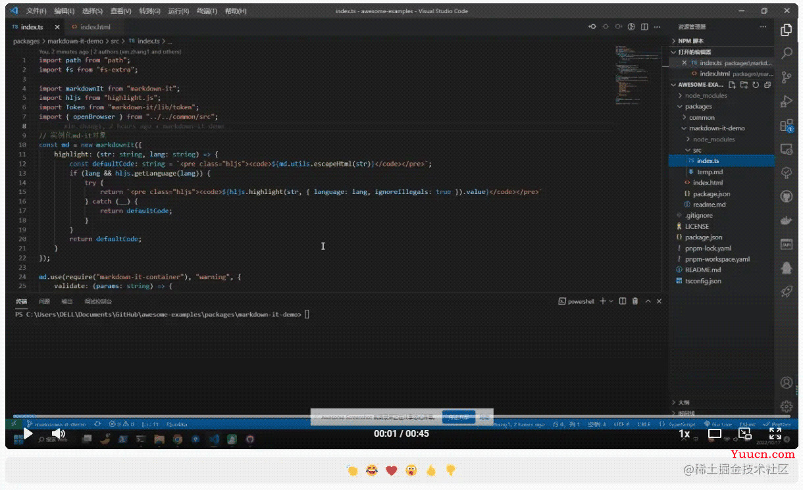
Task: Open the Source Control view
Action: click(786, 78)
